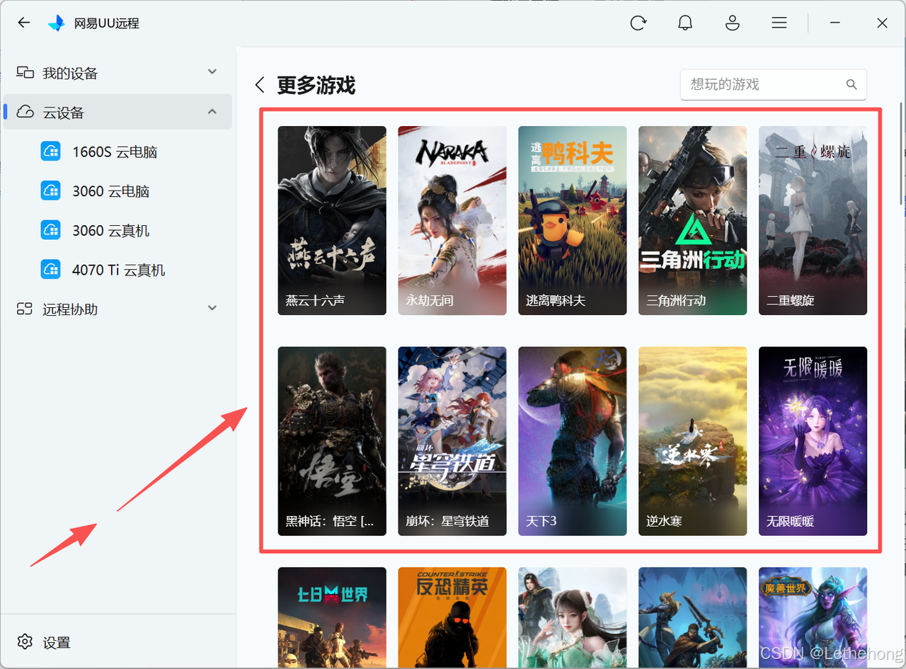
Task: Click the 远程协助 label
Action: 70,309
